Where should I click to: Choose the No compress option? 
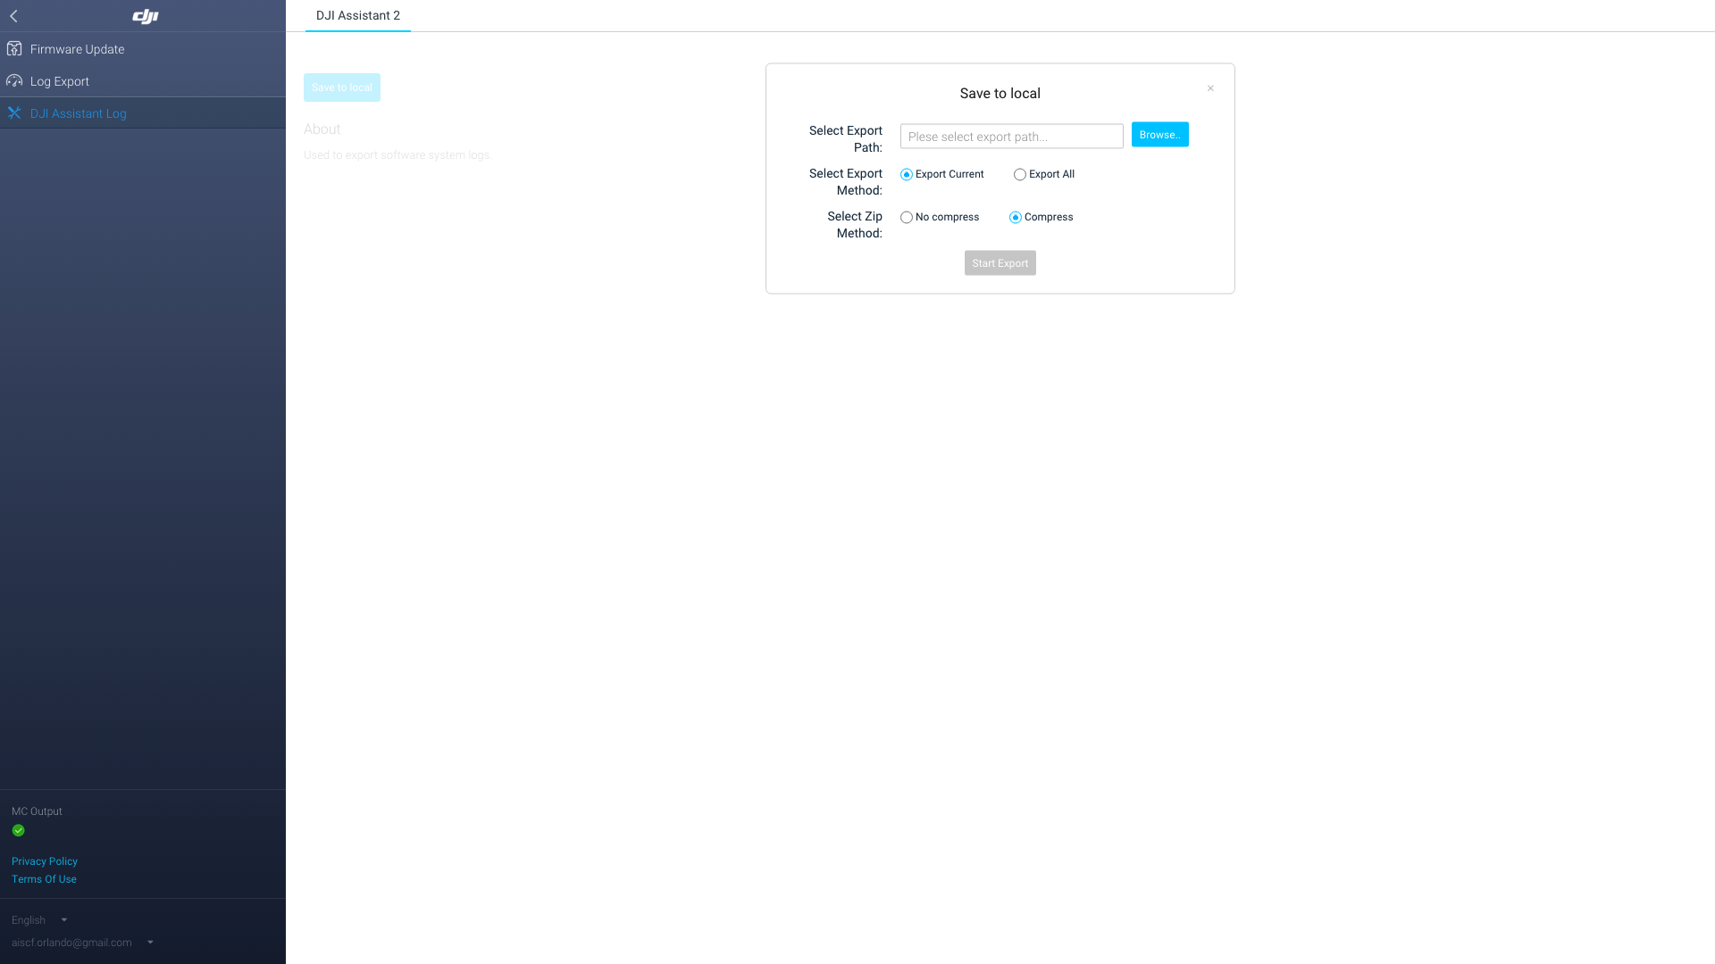[907, 217]
